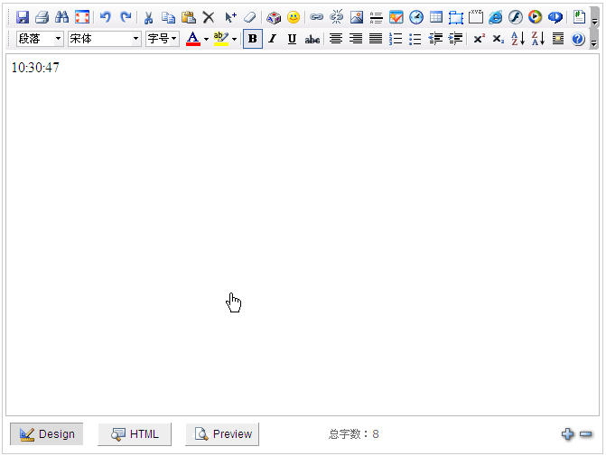Insert a web page iframe icon
This screenshot has height=456, width=606.
click(x=496, y=17)
